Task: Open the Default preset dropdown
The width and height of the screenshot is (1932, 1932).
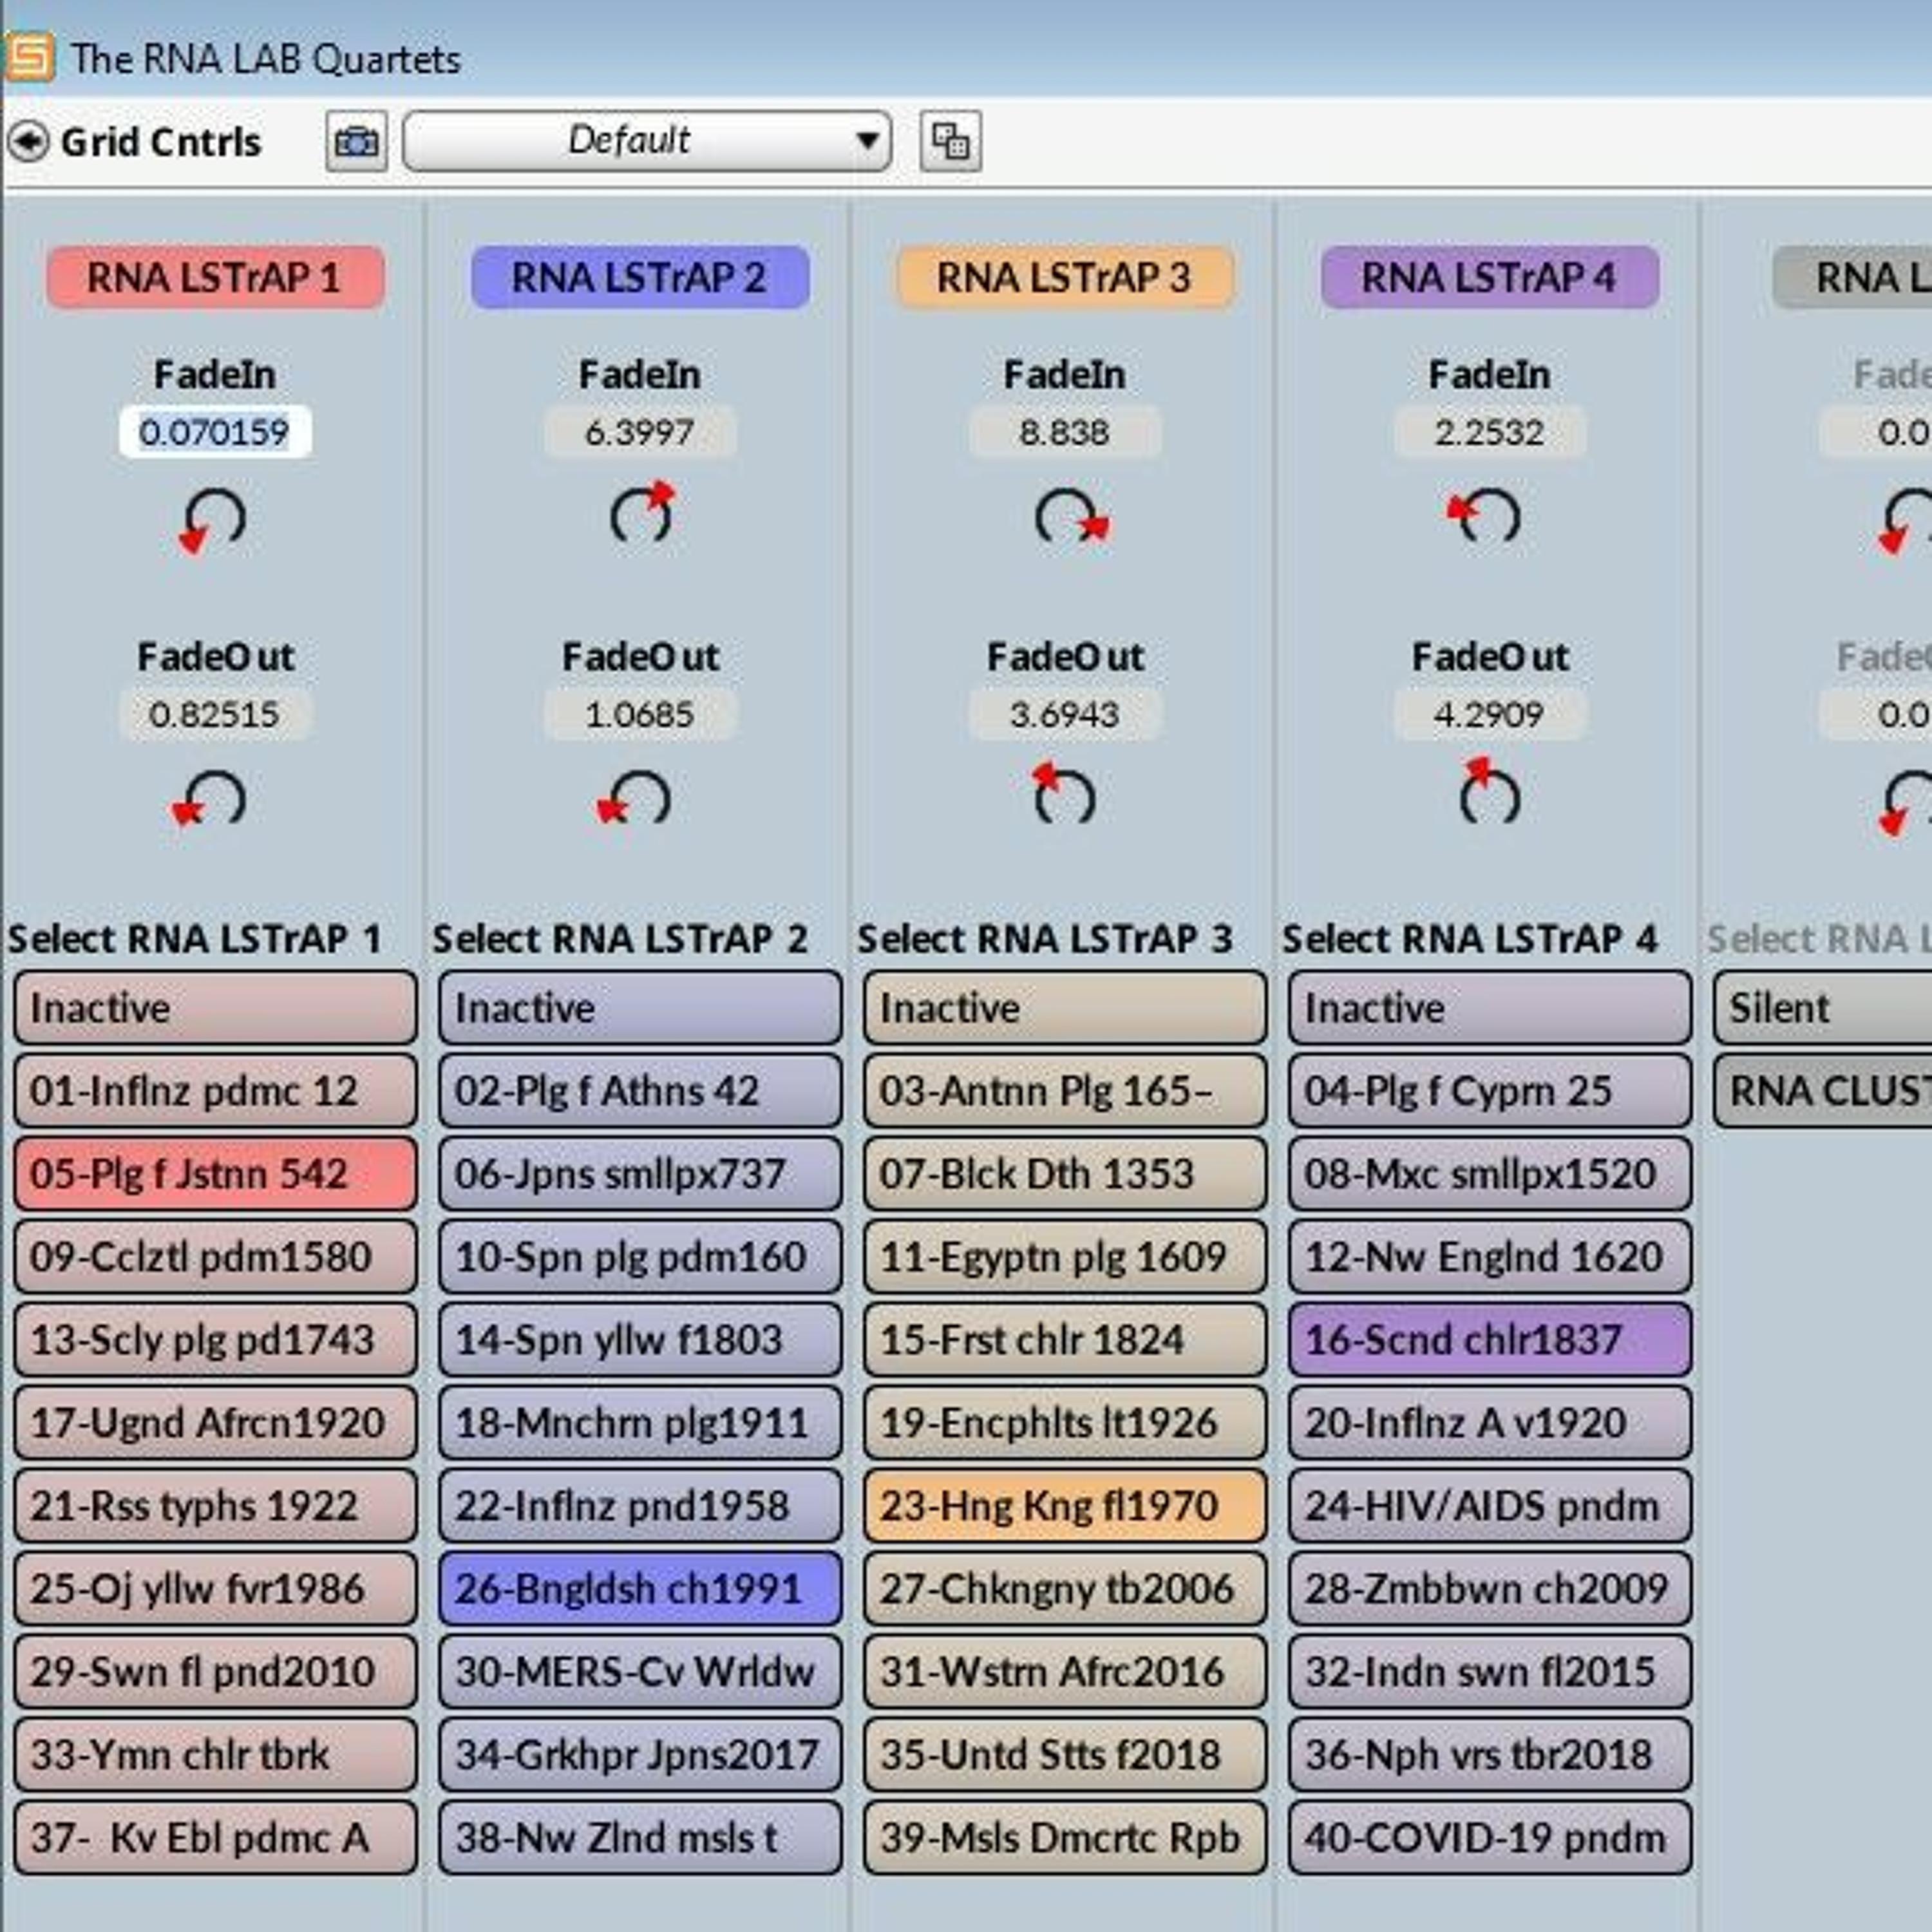Action: click(x=647, y=141)
